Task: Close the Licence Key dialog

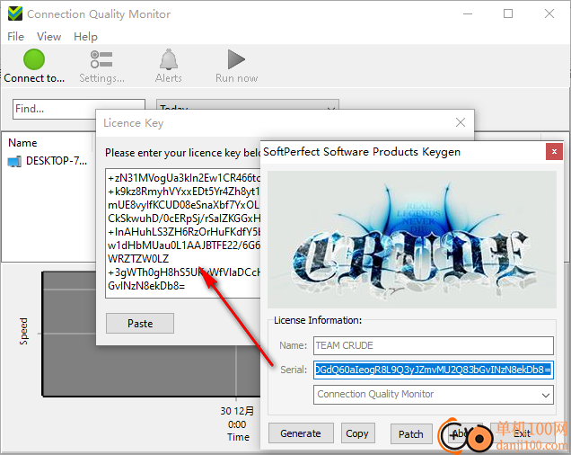Action: point(461,122)
